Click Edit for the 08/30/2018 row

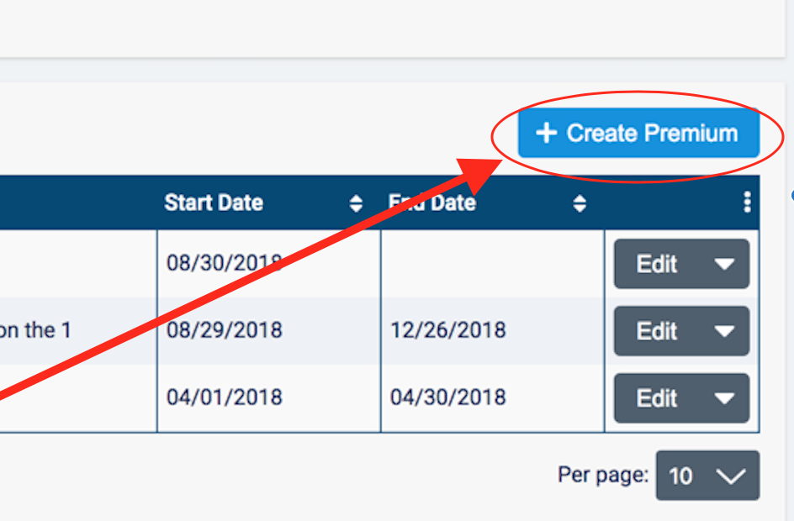657,264
